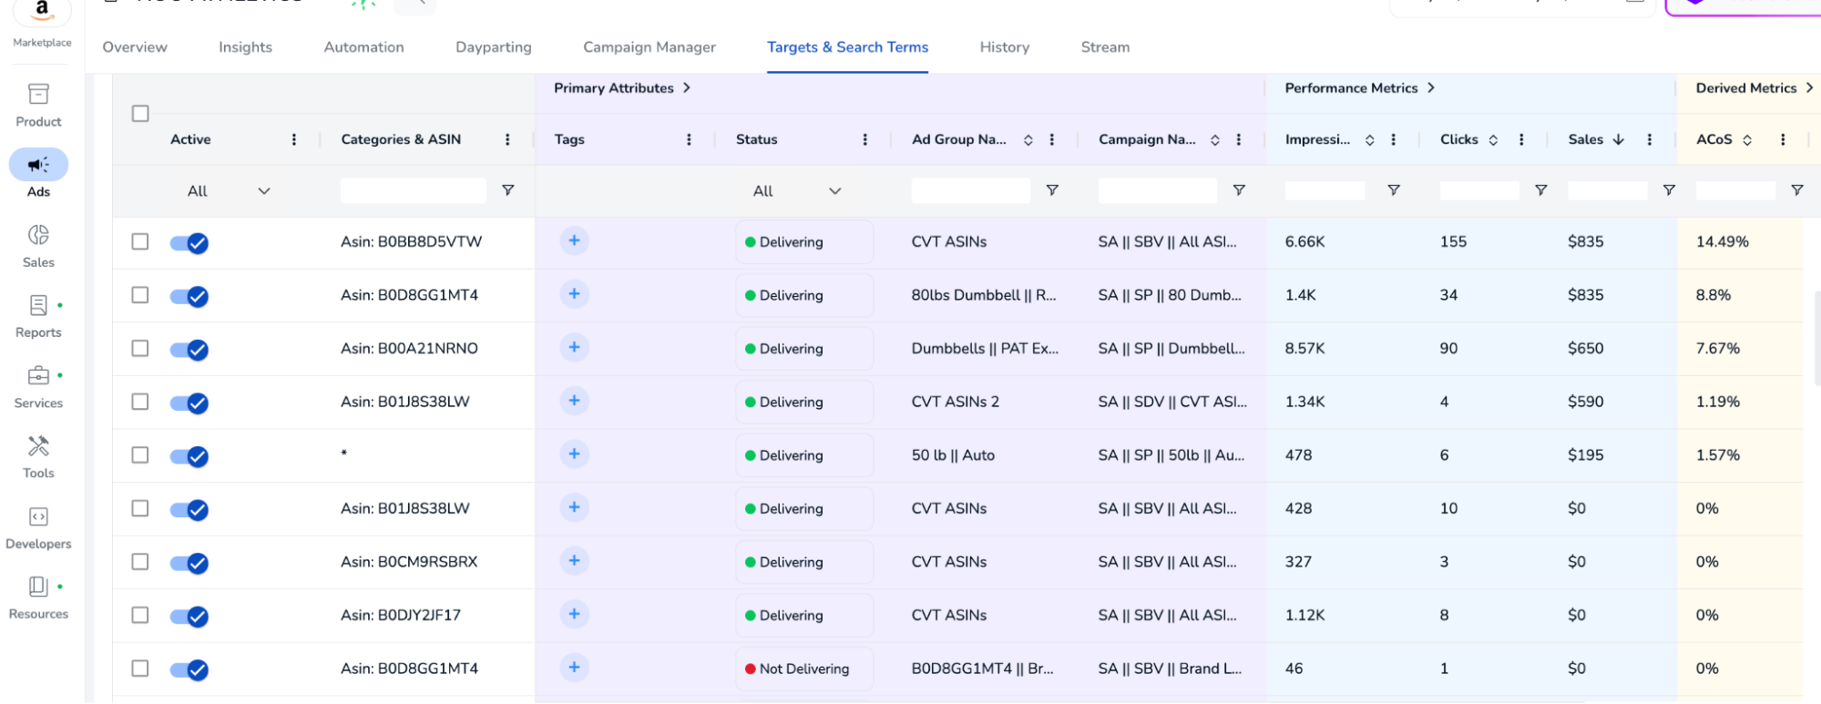The height and width of the screenshot is (704, 1821).
Task: Sort by Impressions column arrows
Action: click(x=1370, y=139)
